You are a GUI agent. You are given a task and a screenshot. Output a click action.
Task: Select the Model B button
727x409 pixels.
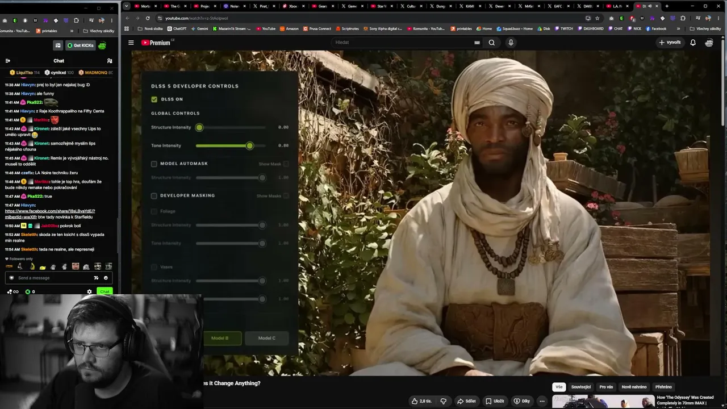pos(220,338)
